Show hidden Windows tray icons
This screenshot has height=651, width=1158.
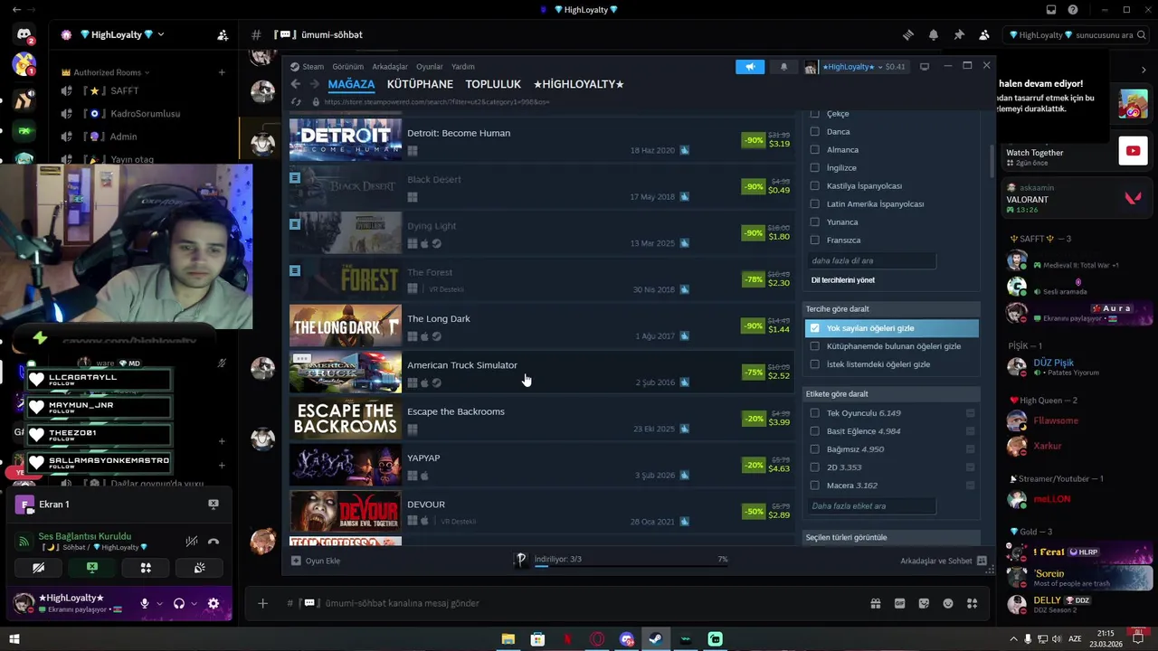pyautogui.click(x=1013, y=639)
